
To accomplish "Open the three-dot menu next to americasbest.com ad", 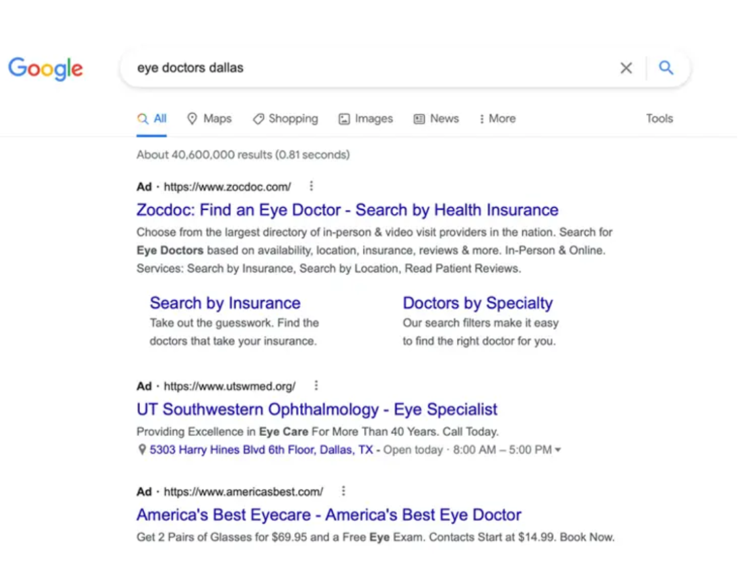I will click(x=343, y=491).
